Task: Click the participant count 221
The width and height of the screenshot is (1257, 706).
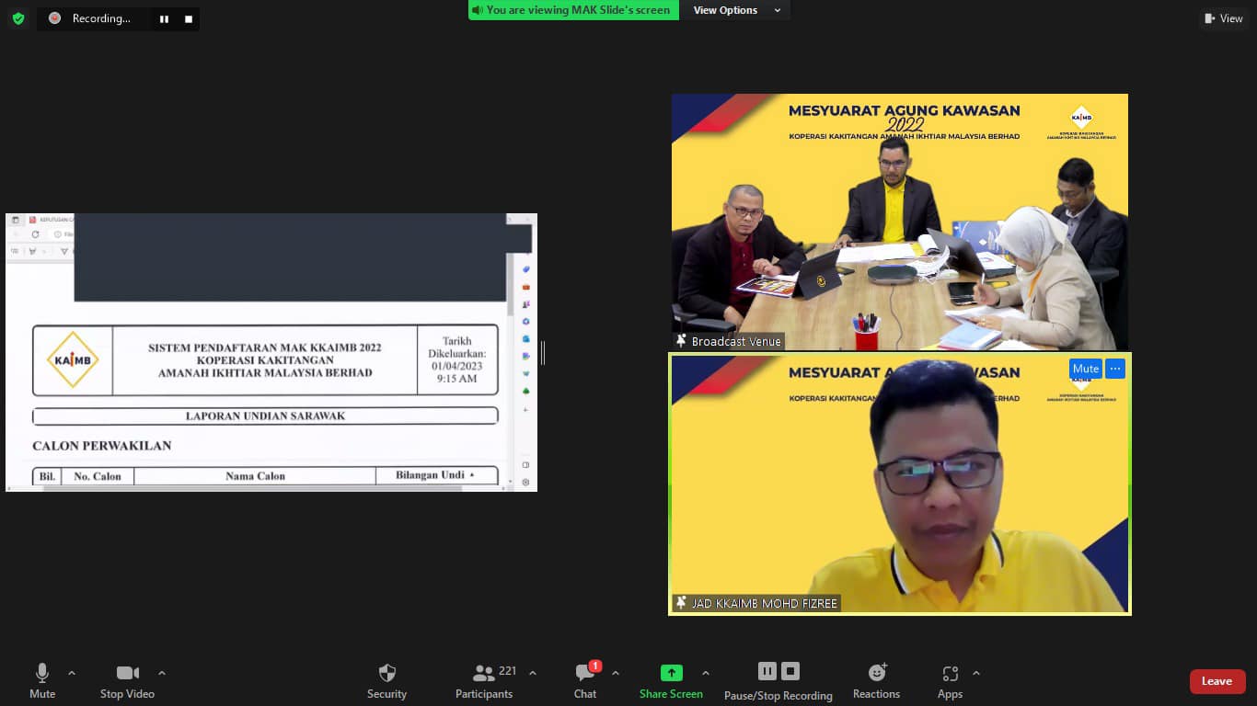Action: [x=507, y=671]
